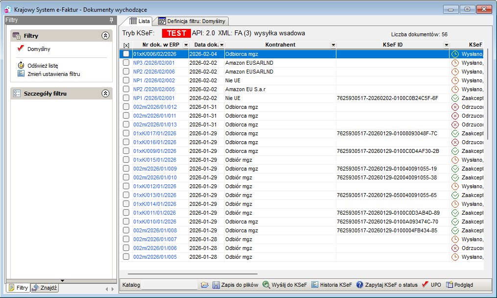
Task: Click Wyślij do KSeF send icon
Action: pyautogui.click(x=266, y=285)
